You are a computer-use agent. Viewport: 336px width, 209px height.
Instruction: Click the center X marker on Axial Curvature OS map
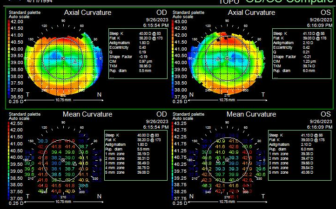[227, 59]
